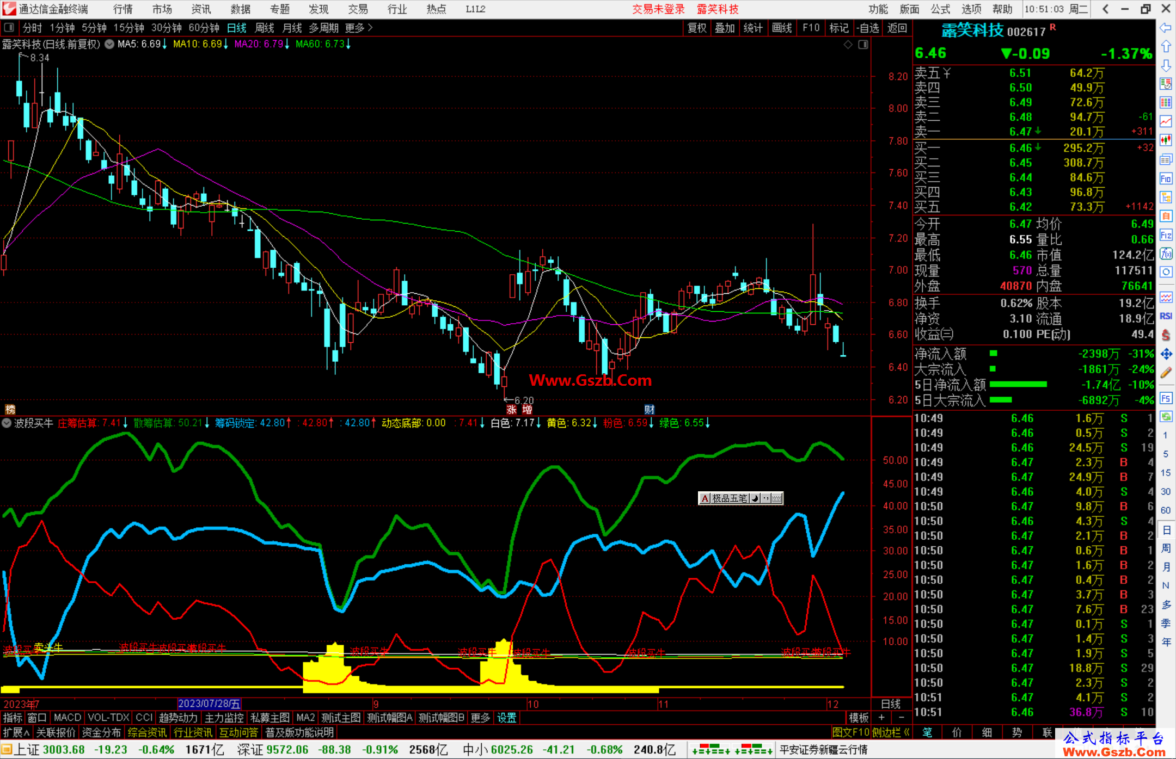Click the FS icon in right sidebar
The image size is (1176, 759).
click(1166, 398)
